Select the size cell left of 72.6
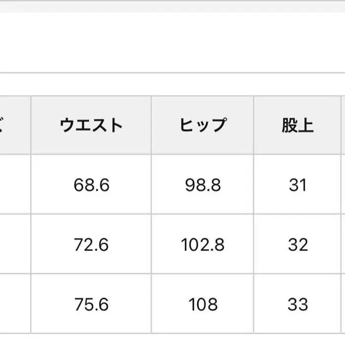The height and width of the screenshot is (345, 345). 15,245
